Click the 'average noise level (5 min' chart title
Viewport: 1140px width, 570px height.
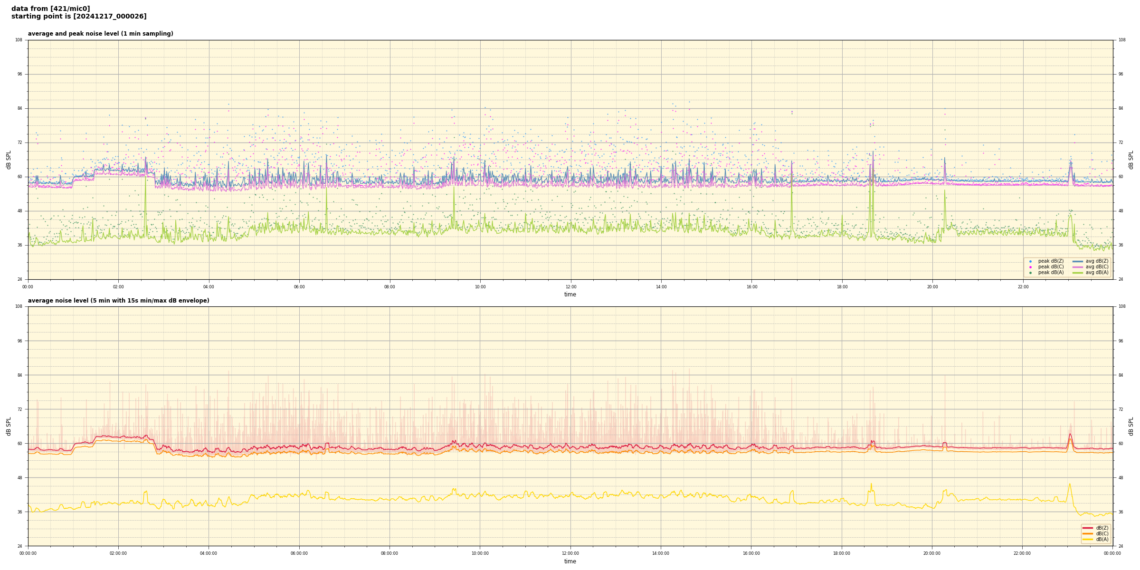(x=118, y=301)
